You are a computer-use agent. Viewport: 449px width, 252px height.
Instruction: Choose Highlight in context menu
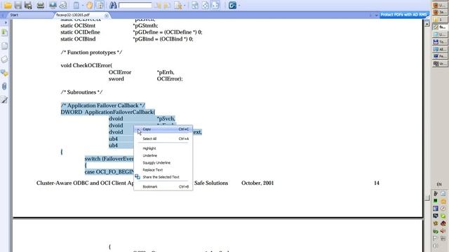(x=163, y=148)
